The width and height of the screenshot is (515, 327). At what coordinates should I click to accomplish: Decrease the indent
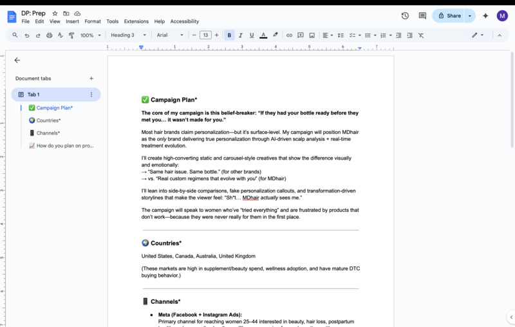398,35
